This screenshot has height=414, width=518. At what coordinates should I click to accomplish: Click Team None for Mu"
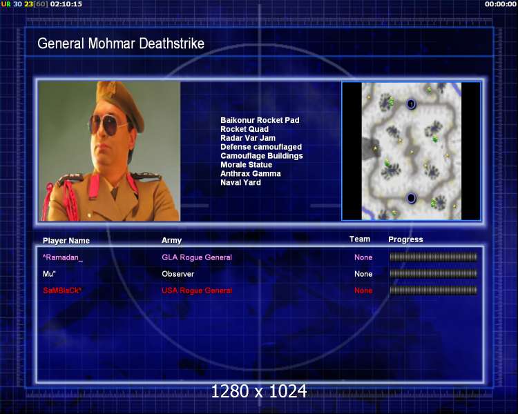coord(363,274)
